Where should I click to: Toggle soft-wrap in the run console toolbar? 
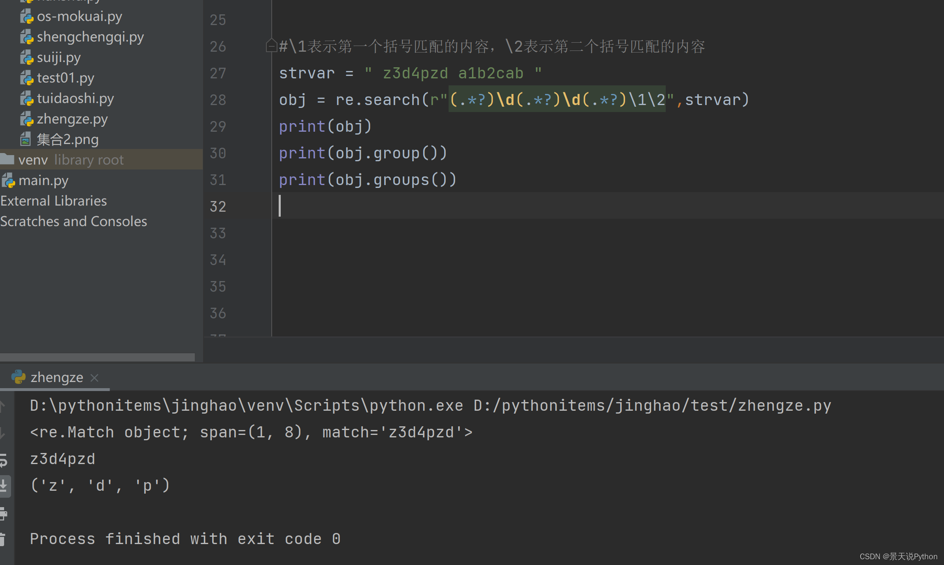[x=4, y=460]
